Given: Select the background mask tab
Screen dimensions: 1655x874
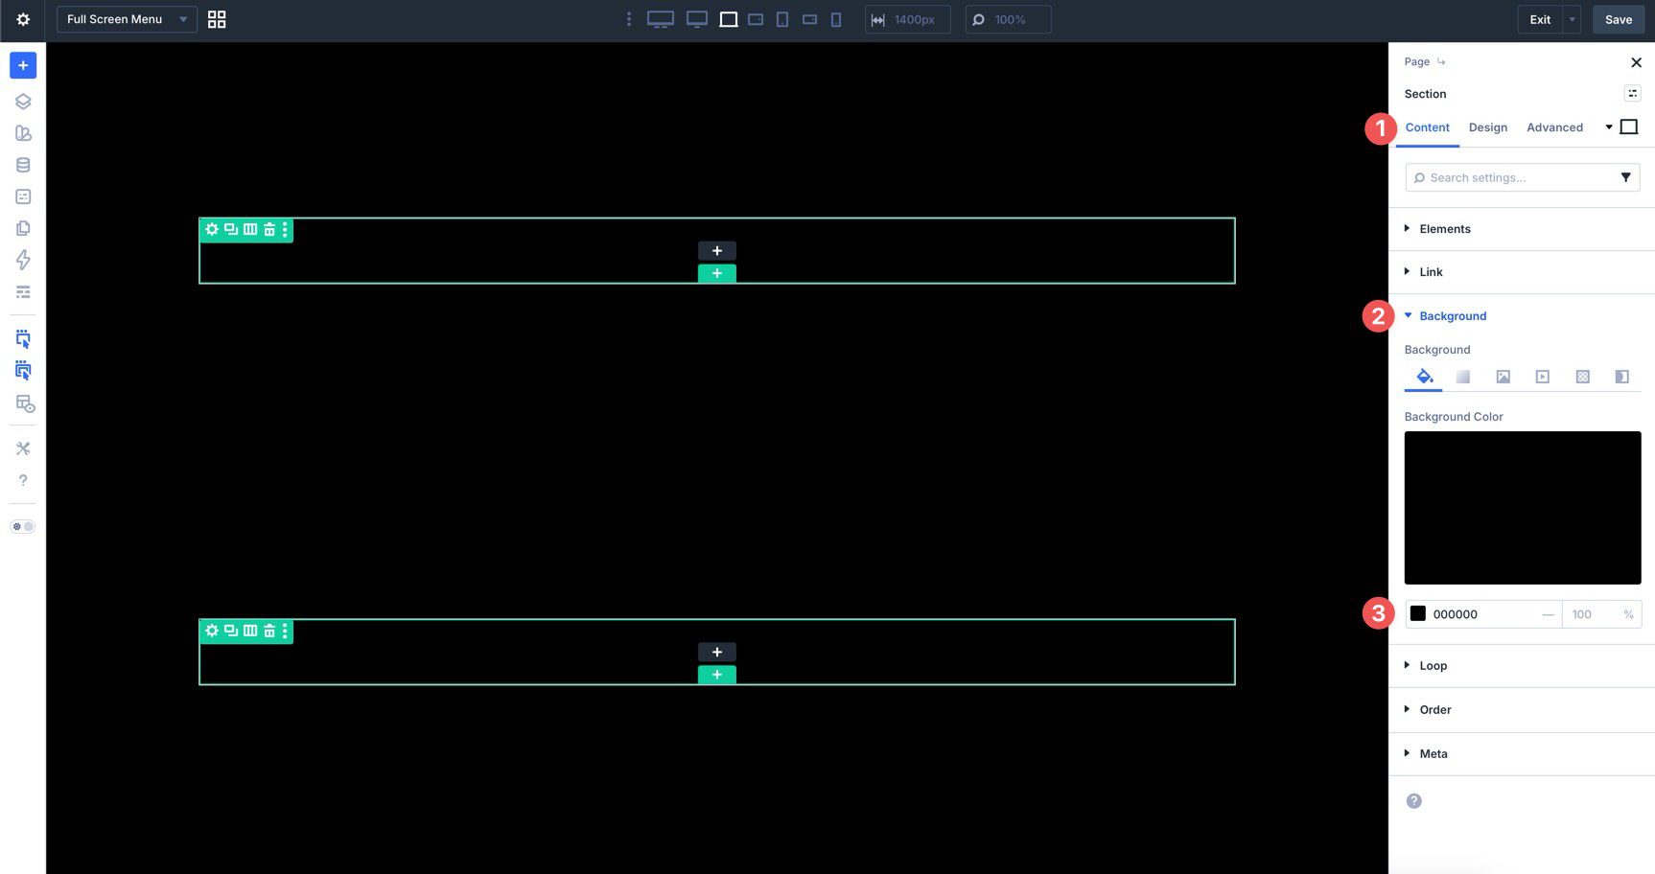Looking at the screenshot, I should coord(1621,377).
